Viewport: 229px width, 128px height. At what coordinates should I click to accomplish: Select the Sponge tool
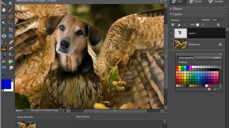point(4,75)
